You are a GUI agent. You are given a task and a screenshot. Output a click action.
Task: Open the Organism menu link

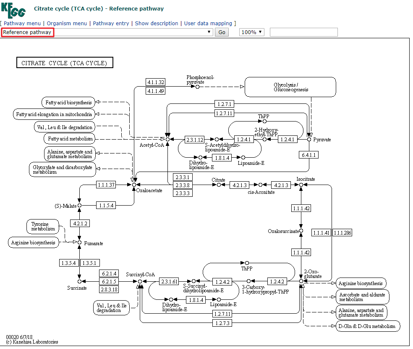(67, 23)
